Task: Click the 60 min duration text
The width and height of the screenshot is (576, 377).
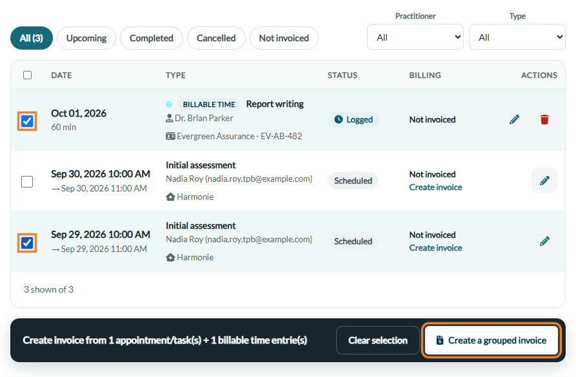Action: pyautogui.click(x=64, y=127)
